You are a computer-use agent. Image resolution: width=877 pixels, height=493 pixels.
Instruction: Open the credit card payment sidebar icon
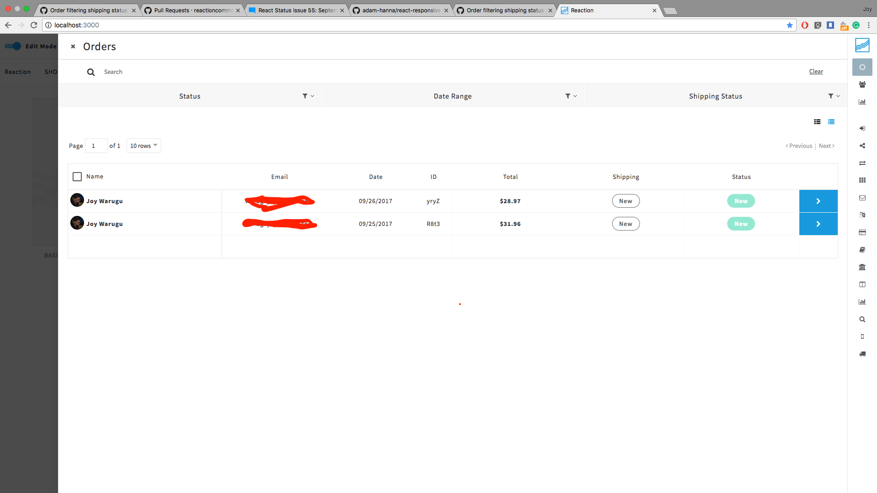tap(862, 232)
